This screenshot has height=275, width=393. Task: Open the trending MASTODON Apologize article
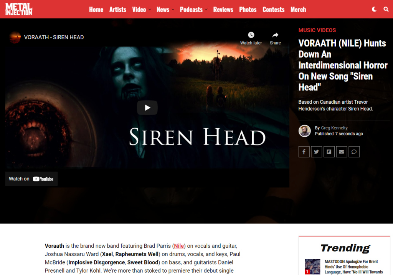coord(353,267)
